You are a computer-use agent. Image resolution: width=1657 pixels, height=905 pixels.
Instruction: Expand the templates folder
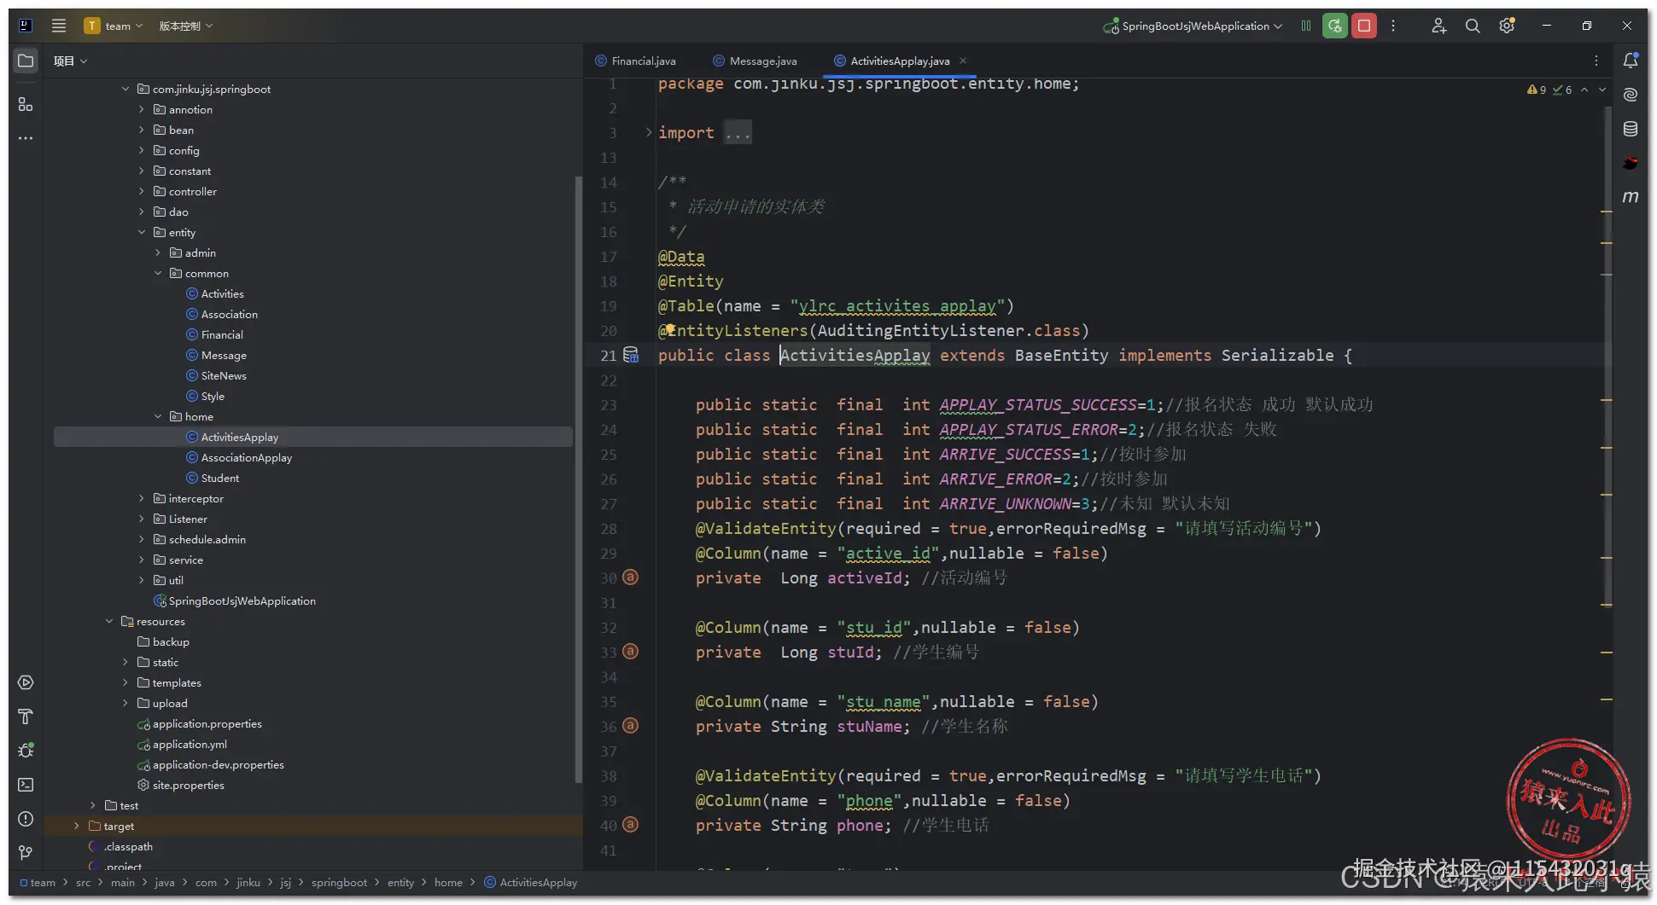(125, 682)
